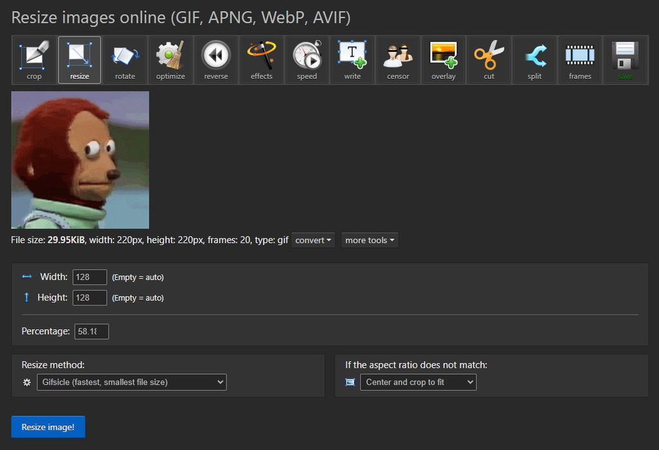This screenshot has width=659, height=450.
Task: Open the overlay tool
Action: [x=443, y=60]
